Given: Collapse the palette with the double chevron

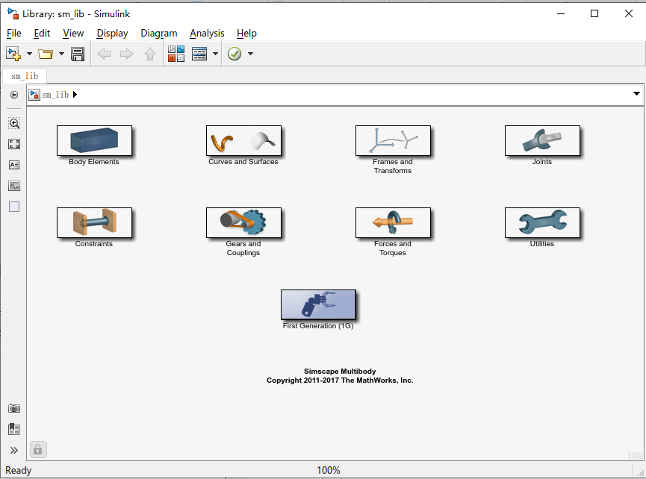Looking at the screenshot, I should (x=13, y=449).
